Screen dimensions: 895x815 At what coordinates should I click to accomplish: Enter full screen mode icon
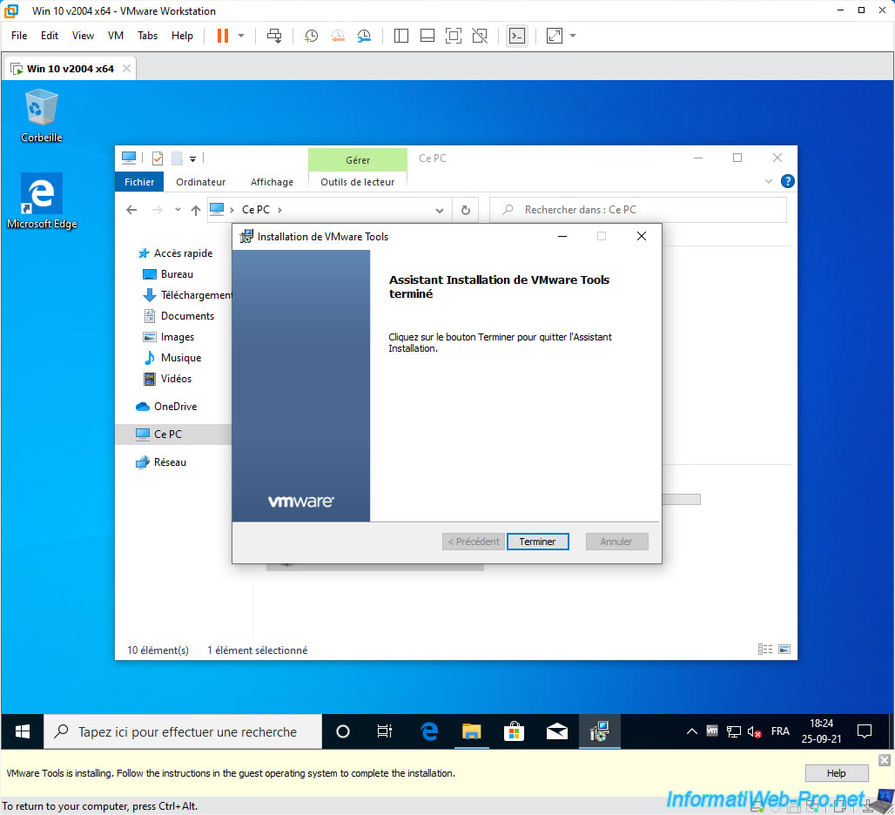pos(454,36)
